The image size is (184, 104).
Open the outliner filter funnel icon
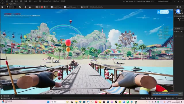coord(175,13)
